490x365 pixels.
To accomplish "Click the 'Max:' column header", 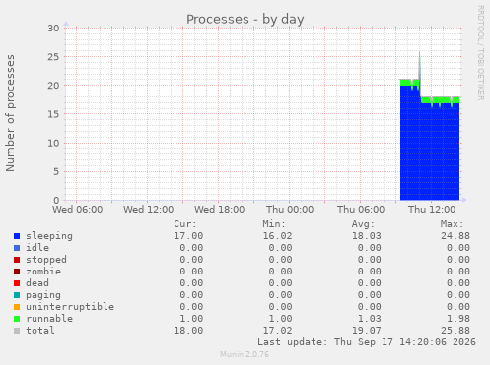I will (x=452, y=224).
